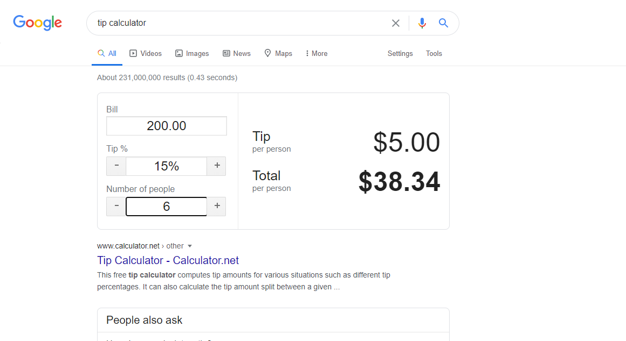Open the Tip Calculator - Calculator.net link

tap(168, 260)
